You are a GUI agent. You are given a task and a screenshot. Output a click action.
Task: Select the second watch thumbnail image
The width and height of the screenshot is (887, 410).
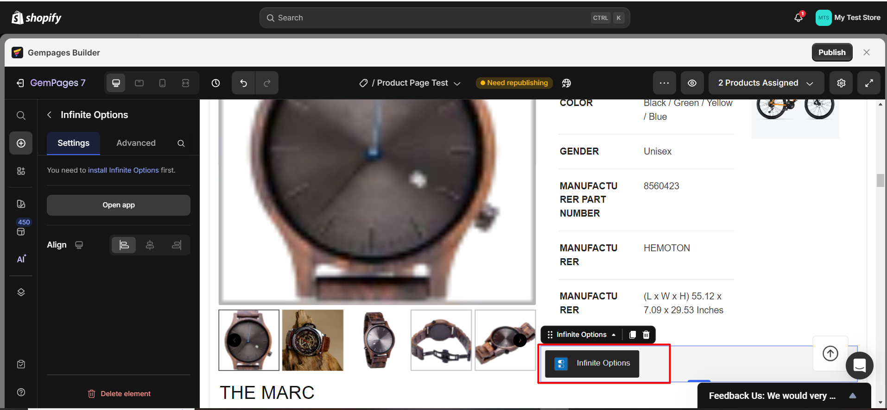tap(313, 340)
